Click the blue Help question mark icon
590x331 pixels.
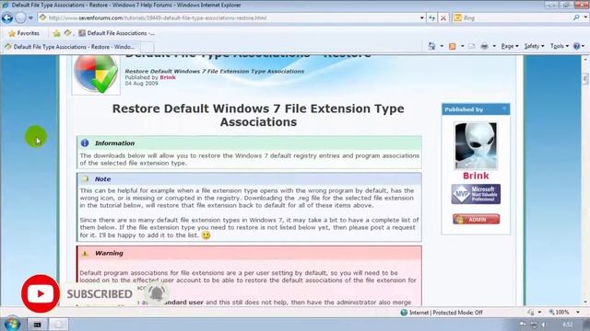coord(577,46)
